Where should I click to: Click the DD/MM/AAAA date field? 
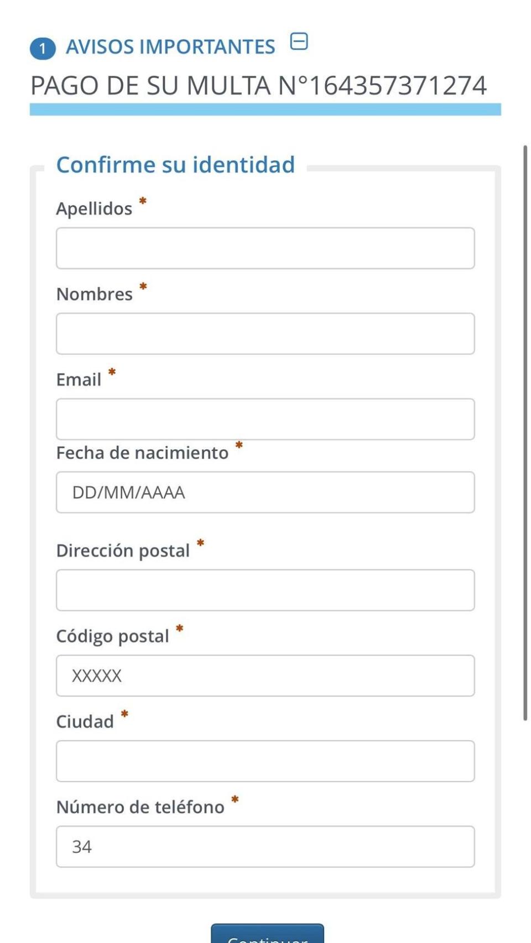264,492
